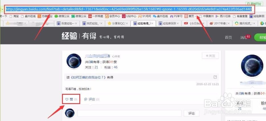Click the 赞 like heart icon

(x=67, y=99)
